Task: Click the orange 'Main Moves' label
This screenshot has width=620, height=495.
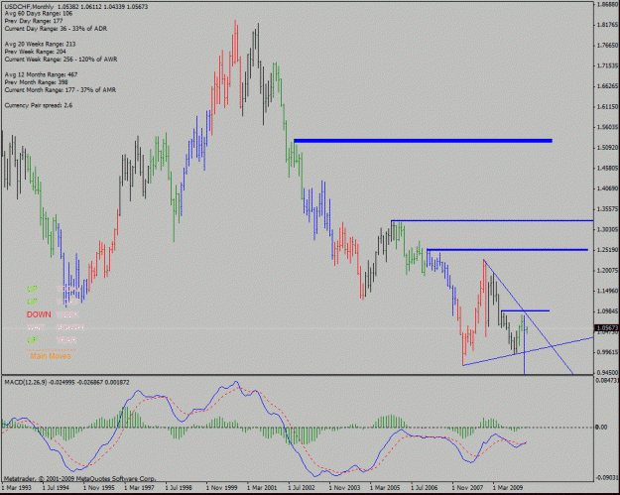Action: [51, 356]
